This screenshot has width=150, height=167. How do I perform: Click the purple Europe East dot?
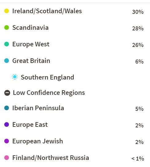(7, 125)
